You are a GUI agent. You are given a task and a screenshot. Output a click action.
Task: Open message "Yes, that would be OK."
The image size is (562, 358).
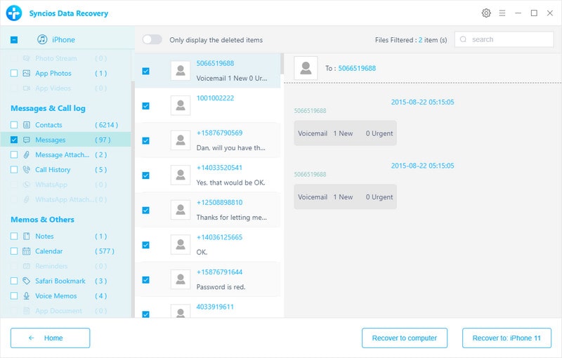tap(231, 183)
